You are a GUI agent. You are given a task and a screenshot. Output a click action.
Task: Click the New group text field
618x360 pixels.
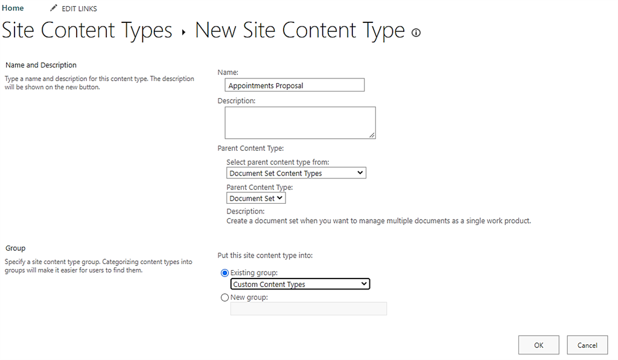click(x=308, y=309)
